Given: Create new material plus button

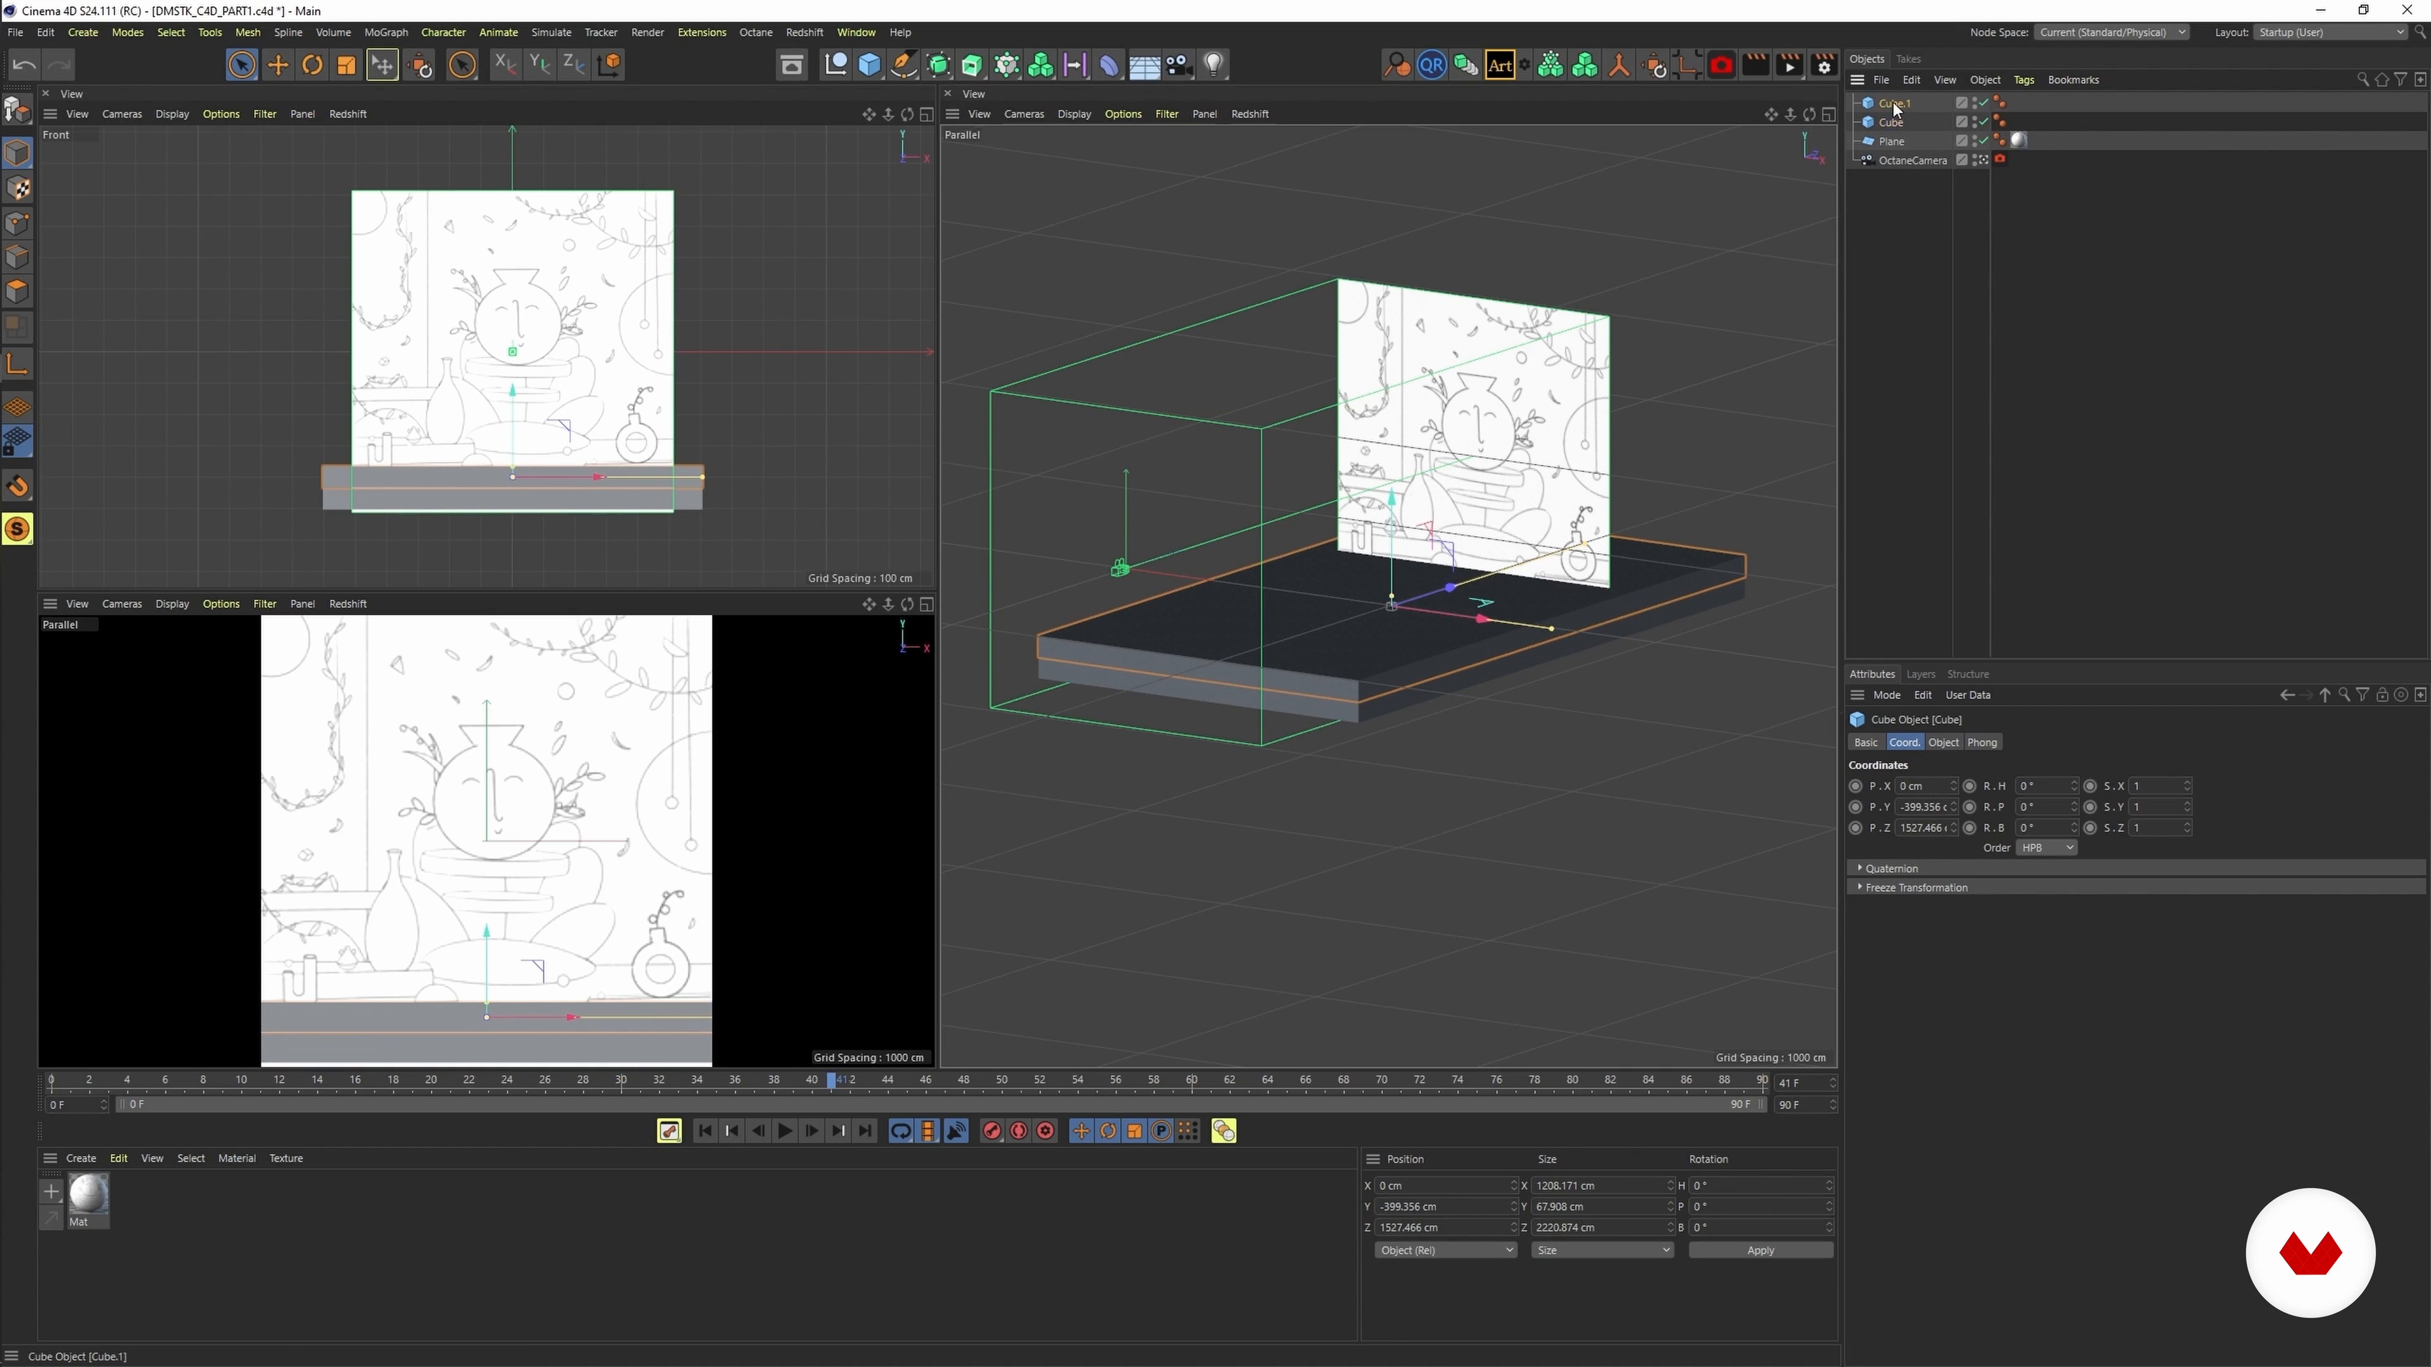Looking at the screenshot, I should tap(51, 1192).
